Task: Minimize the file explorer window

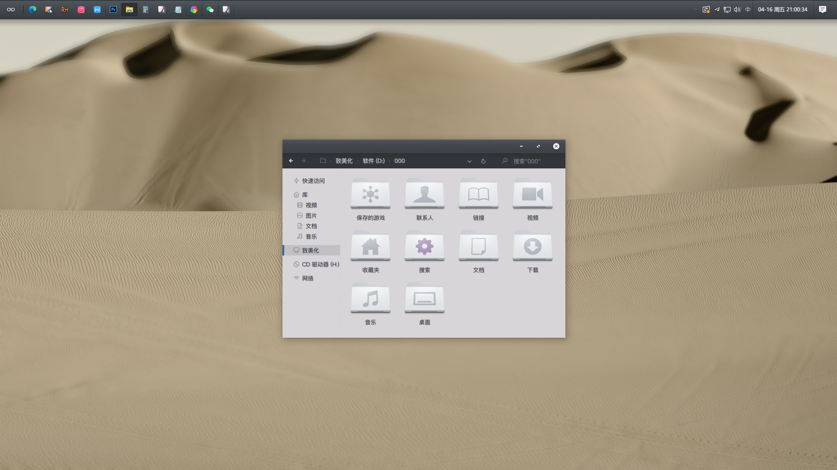Action: pos(521,146)
